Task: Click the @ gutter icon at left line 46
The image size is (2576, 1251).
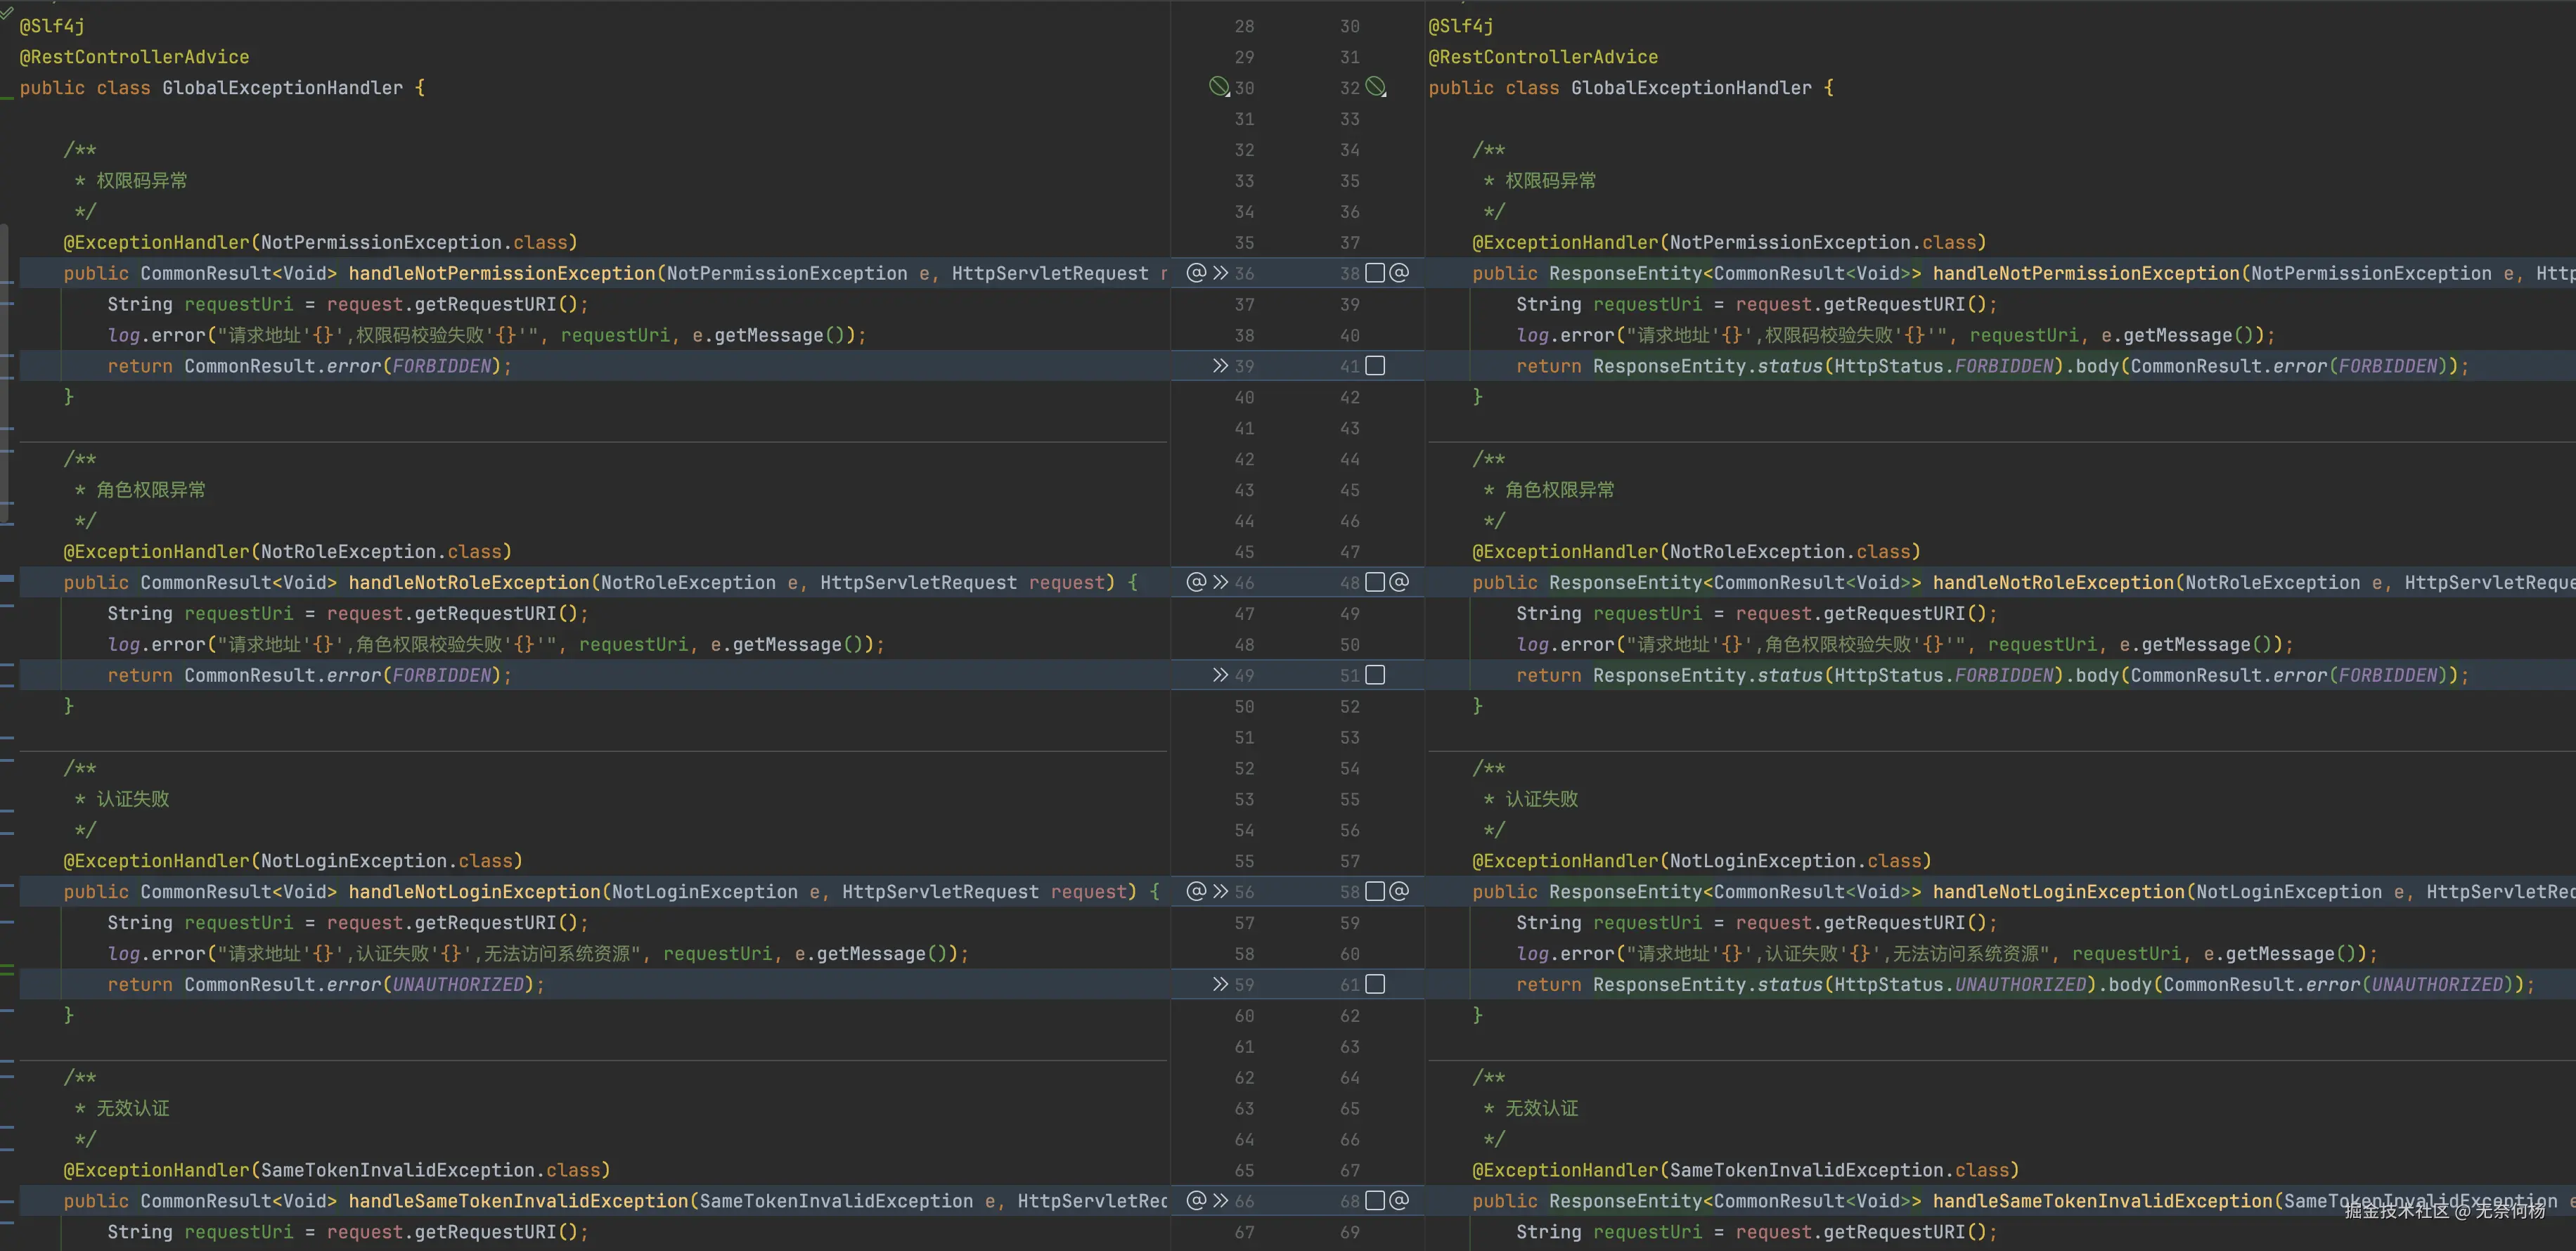Action: (x=1196, y=582)
